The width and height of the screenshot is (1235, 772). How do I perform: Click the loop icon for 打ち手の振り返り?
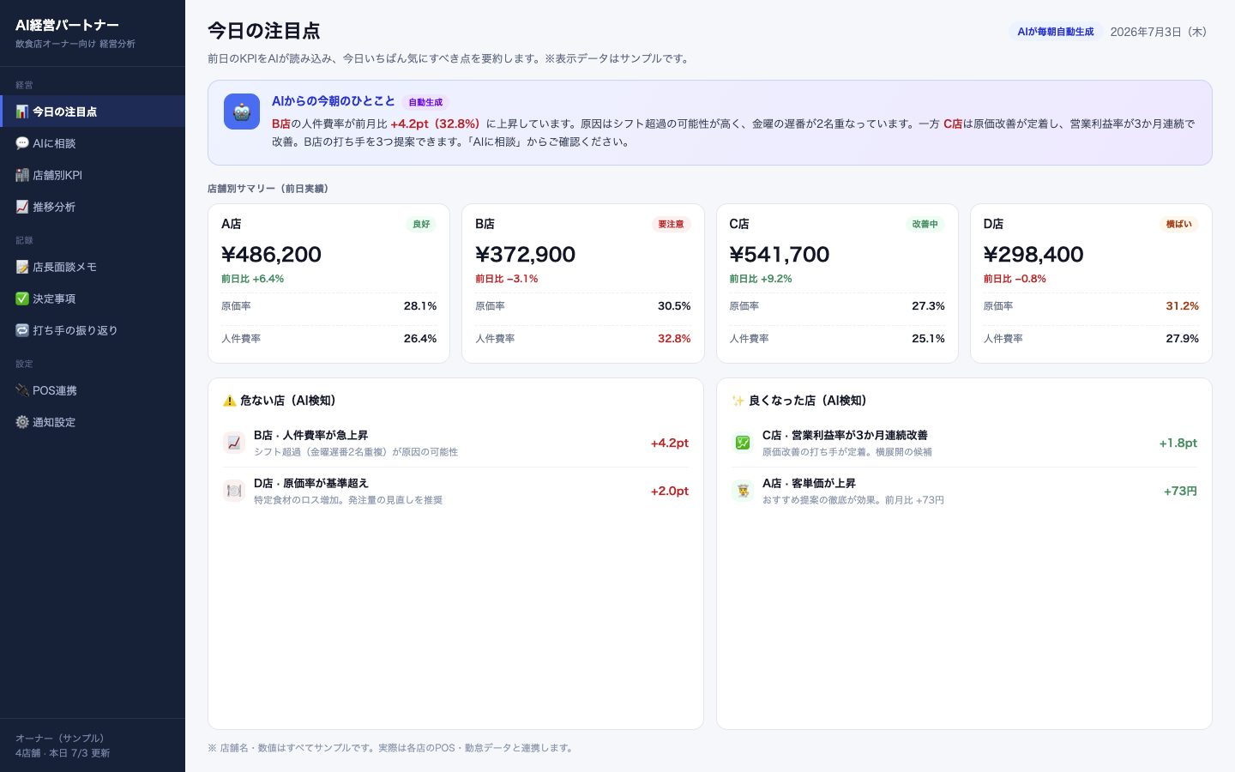22,330
